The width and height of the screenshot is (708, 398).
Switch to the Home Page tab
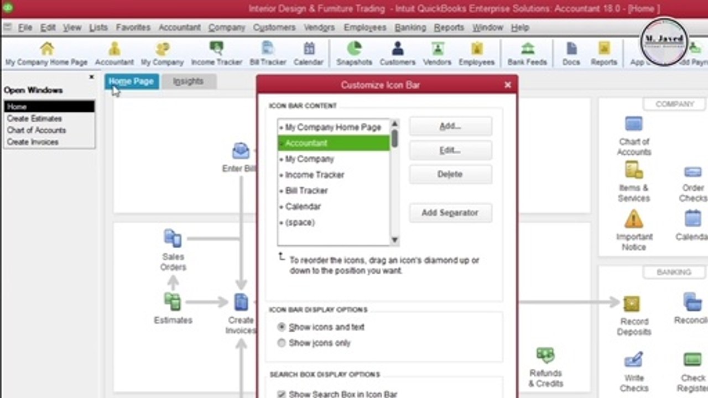[132, 81]
